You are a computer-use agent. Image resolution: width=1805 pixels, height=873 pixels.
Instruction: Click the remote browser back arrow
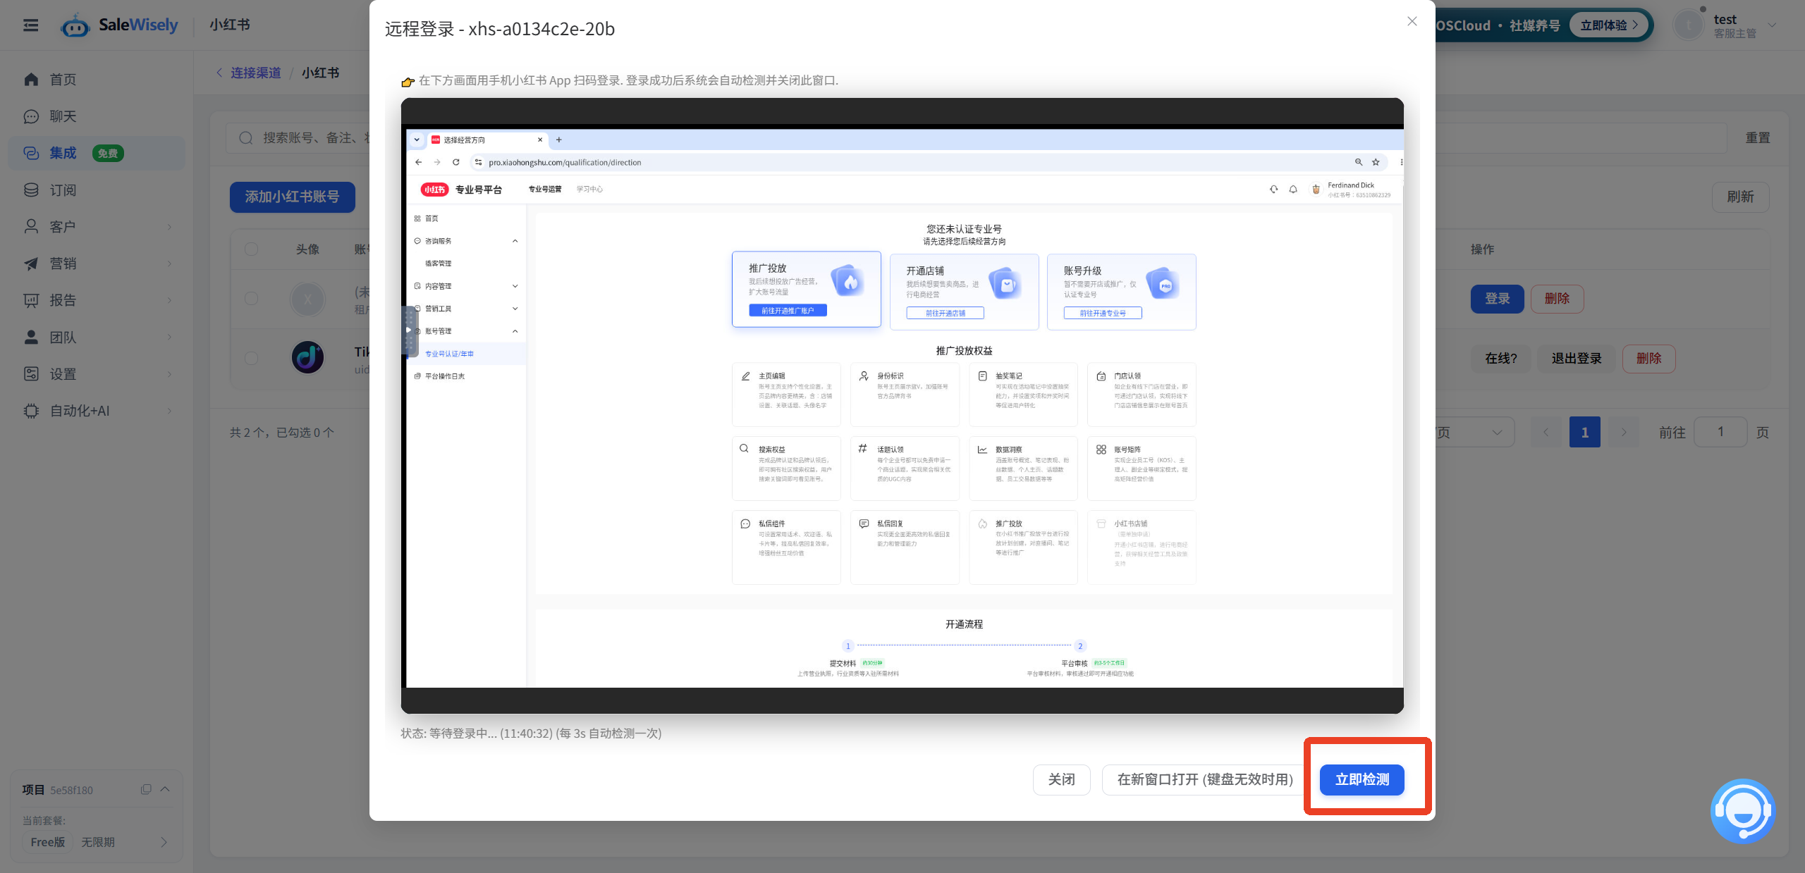point(419,162)
